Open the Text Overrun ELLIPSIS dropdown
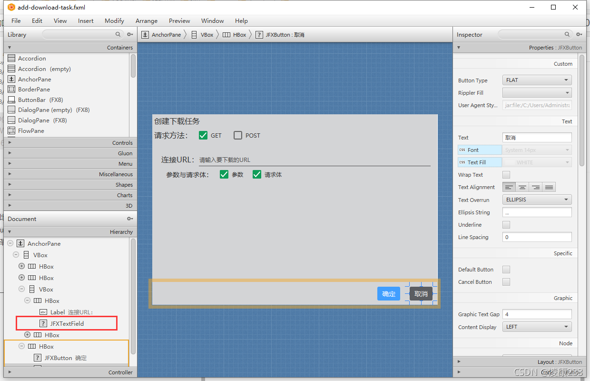 pyautogui.click(x=537, y=200)
